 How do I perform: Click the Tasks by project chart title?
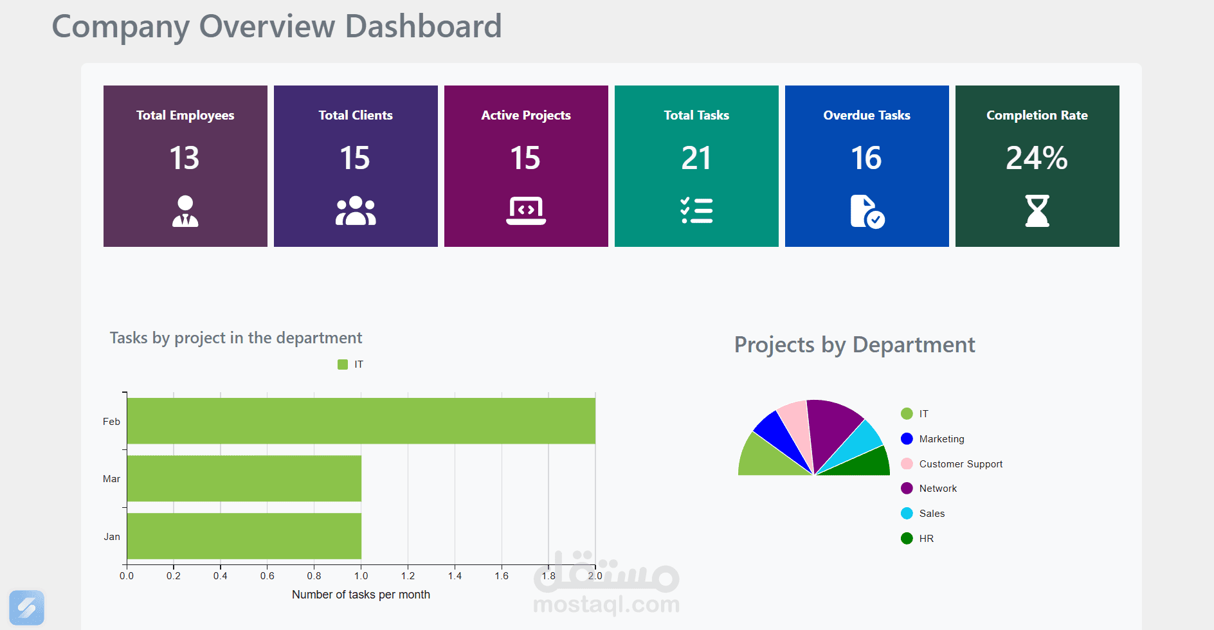pos(236,337)
